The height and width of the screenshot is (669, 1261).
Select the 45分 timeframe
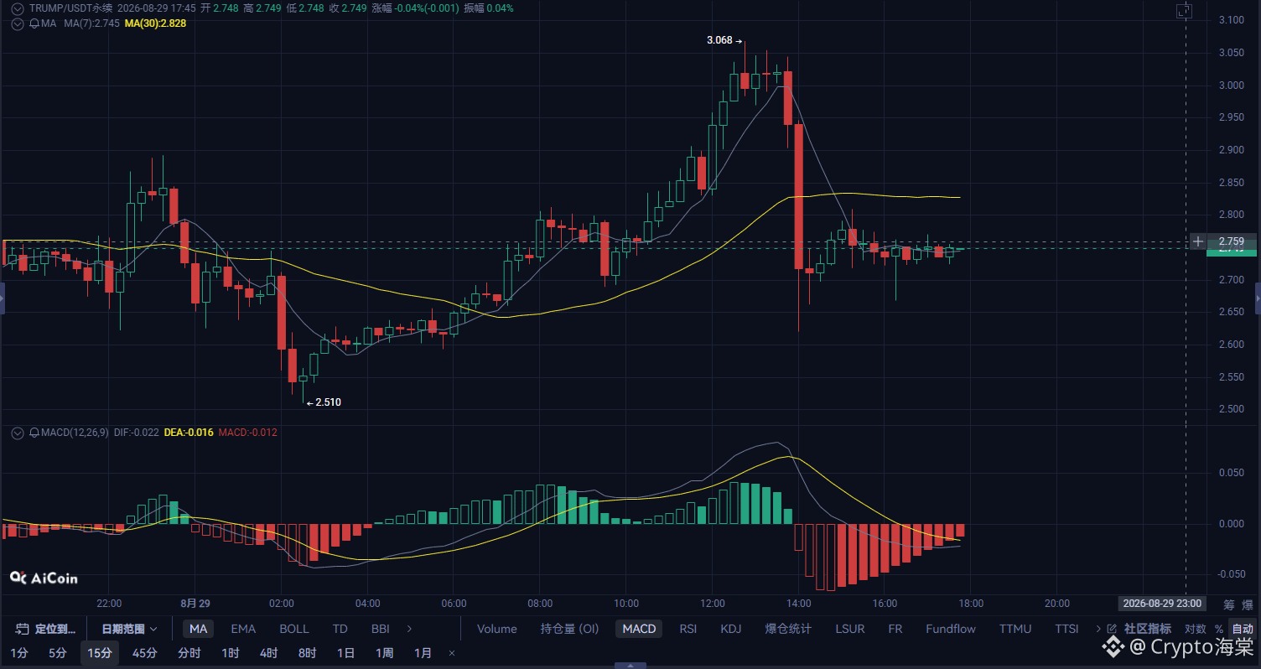145,653
